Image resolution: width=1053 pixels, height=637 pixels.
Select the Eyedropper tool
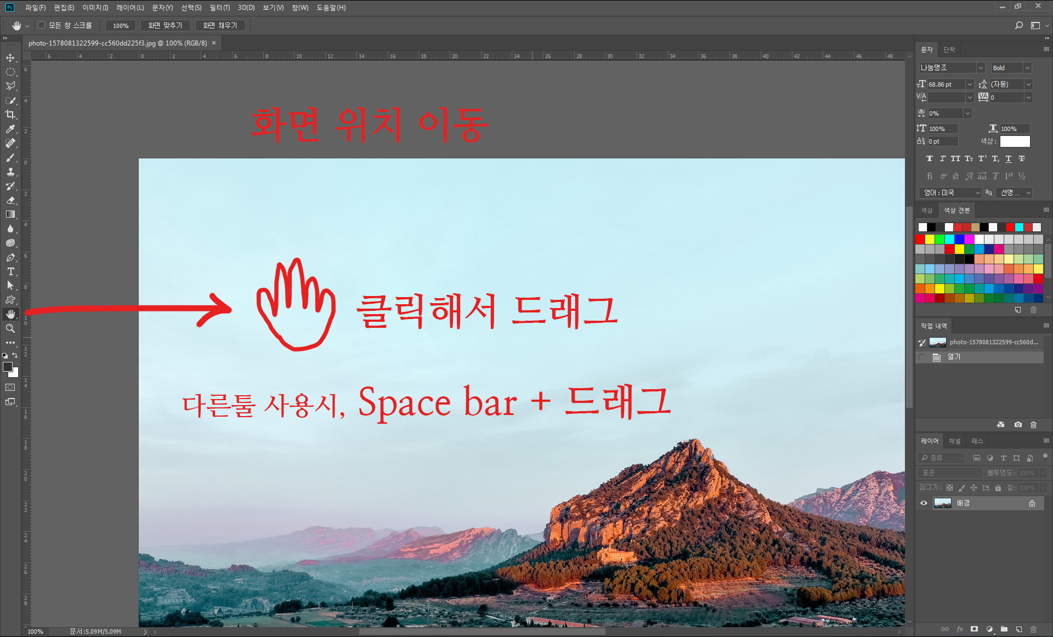point(10,129)
